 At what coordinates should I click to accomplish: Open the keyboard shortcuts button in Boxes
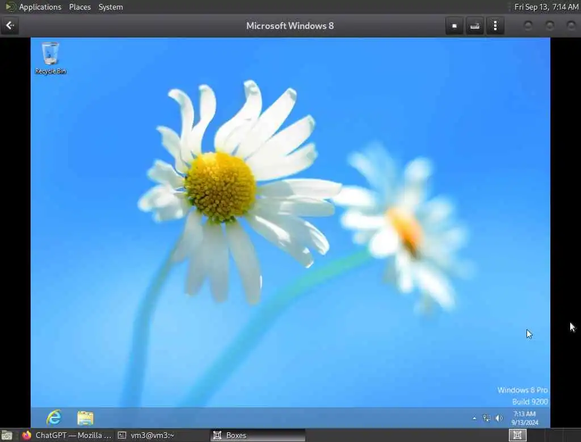[x=475, y=26]
